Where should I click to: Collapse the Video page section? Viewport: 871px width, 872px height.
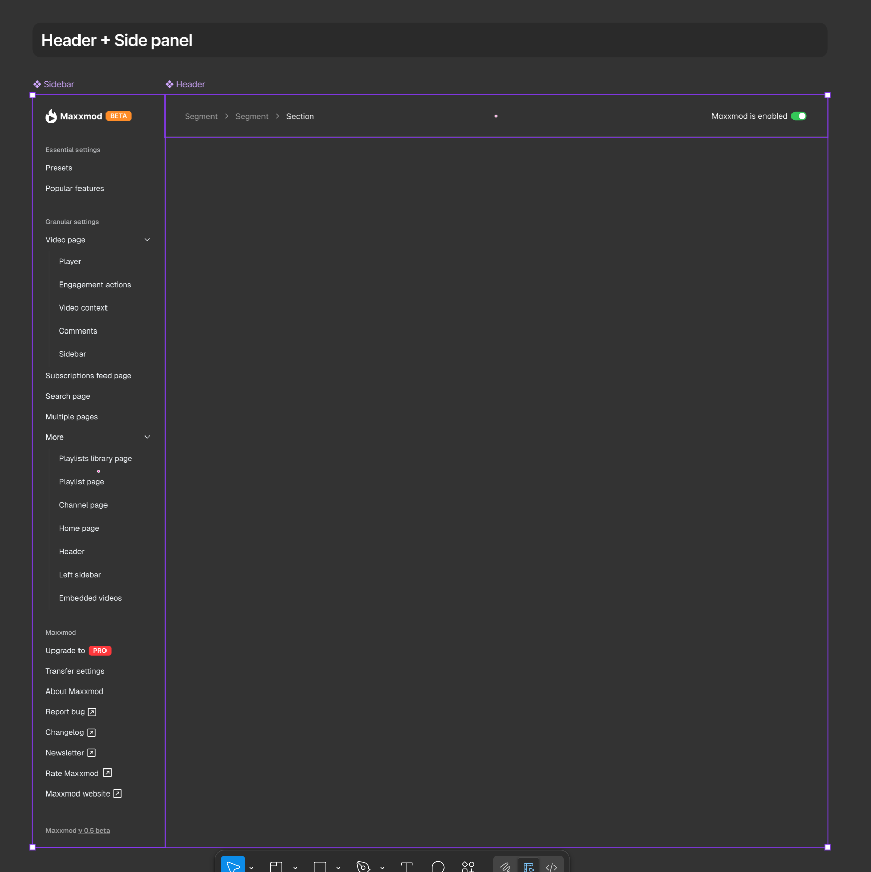(x=147, y=240)
